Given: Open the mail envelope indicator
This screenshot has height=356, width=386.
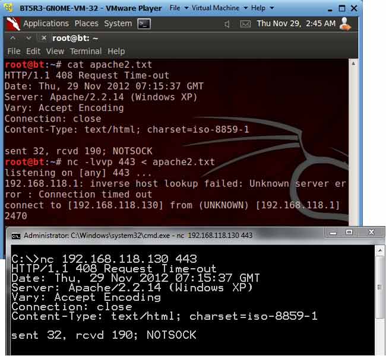Looking at the screenshot, I should pos(244,24).
